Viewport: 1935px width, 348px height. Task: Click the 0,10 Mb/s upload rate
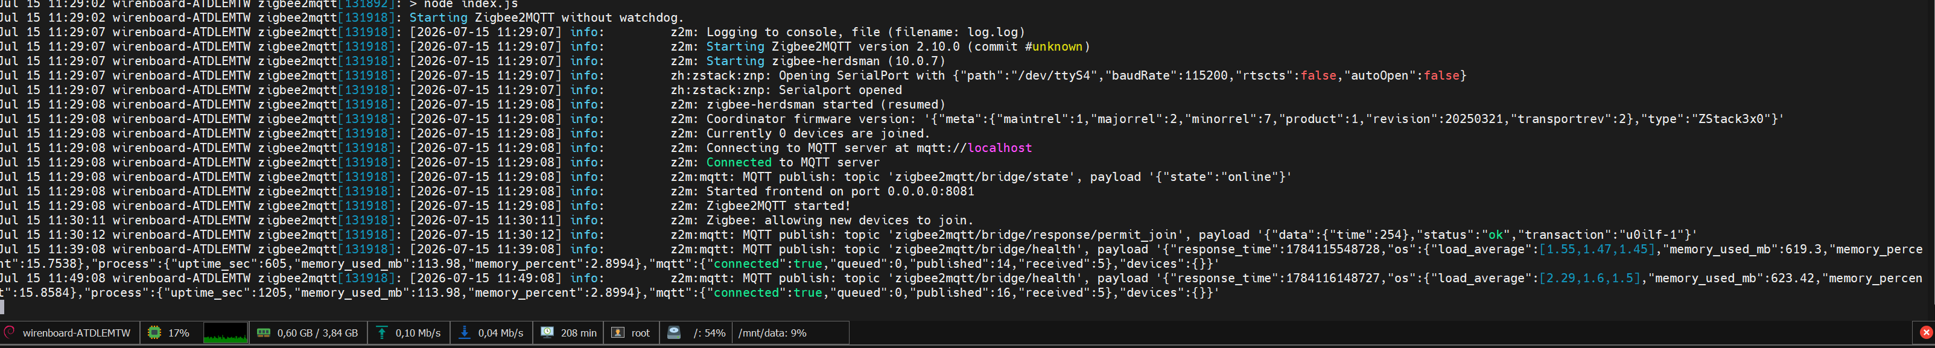418,333
